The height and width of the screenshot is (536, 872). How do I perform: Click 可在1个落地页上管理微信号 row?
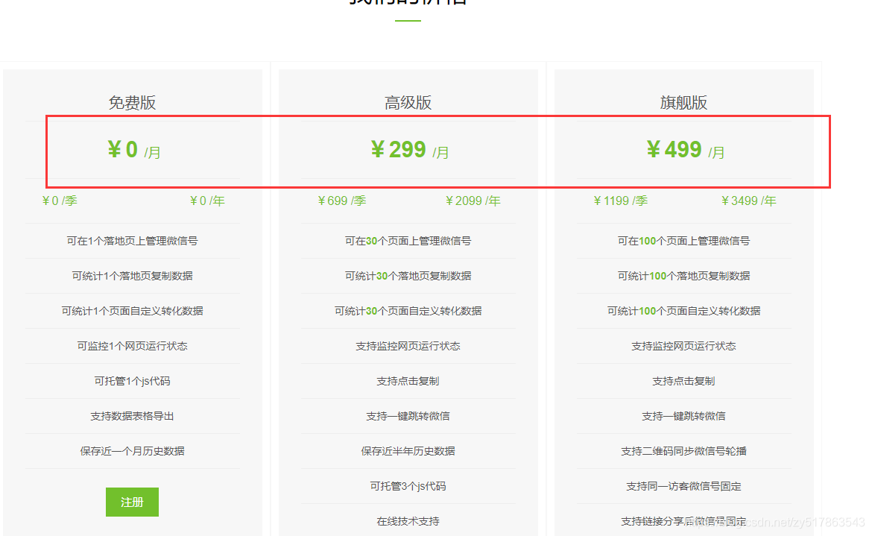click(133, 241)
